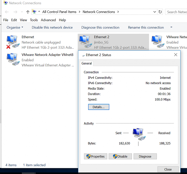Click the Disable button in status dialog
Image resolution: width=187 pixels, height=174 pixels.
120,156
